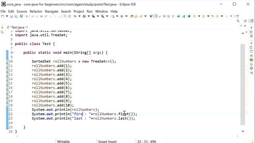Click the New Java Class icon

tap(122, 16)
